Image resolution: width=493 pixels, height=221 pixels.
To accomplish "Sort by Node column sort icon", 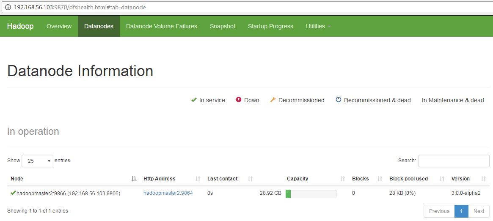I will 134,179.
